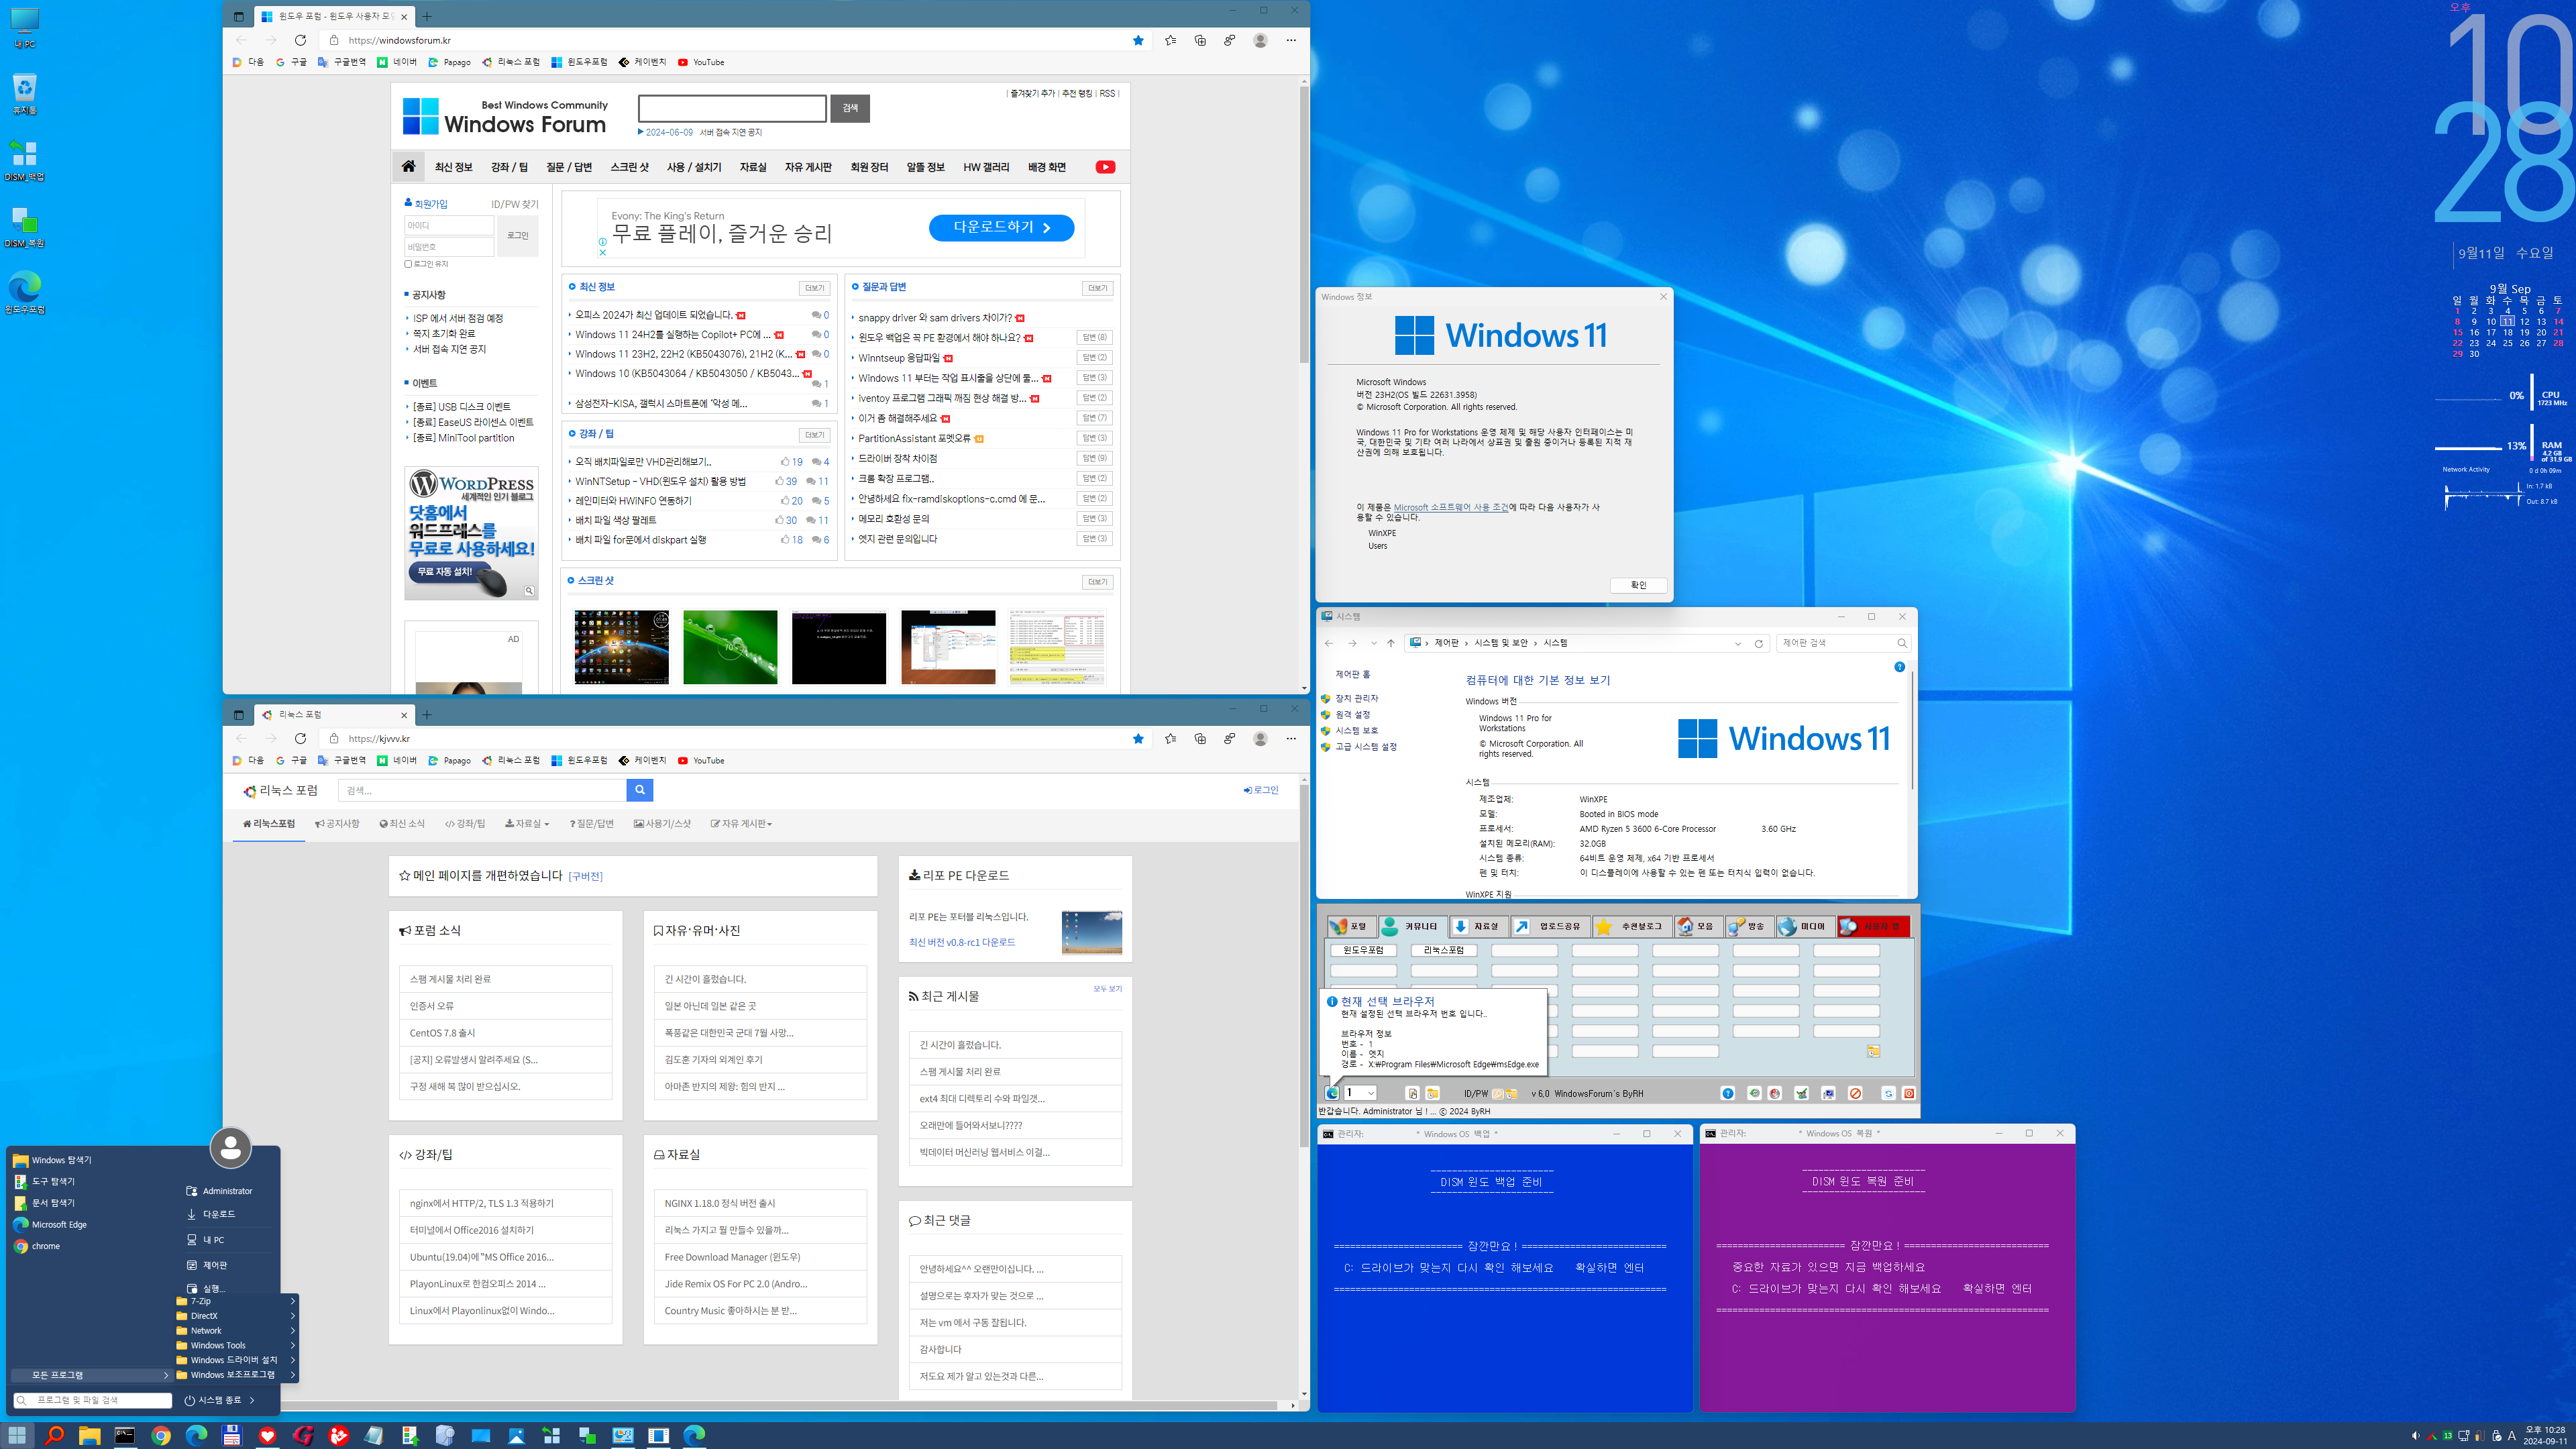Expand the Windows Tools folder submenu
This screenshot has width=2576, height=1449.
pos(236,1345)
